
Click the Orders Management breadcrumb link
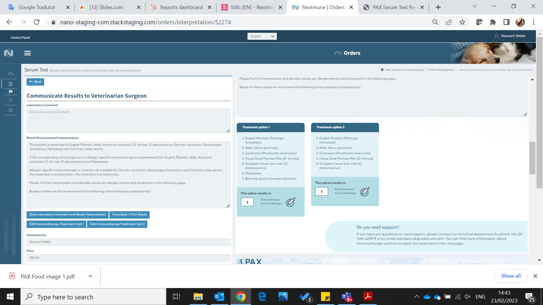441,70
